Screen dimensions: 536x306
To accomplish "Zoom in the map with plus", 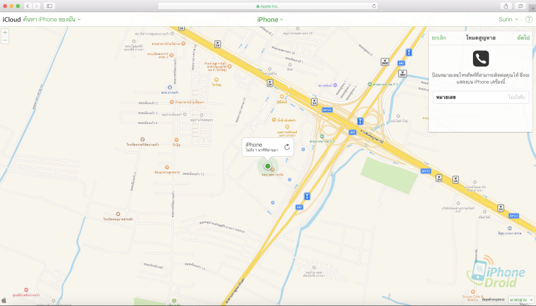I will click(5, 32).
